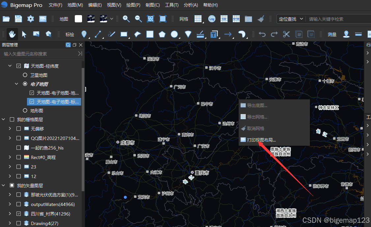
Task: Choose the polygon selection tool
Action: point(48,34)
